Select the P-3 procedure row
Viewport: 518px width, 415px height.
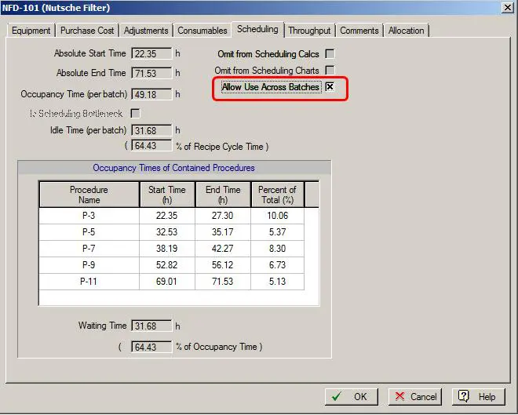tap(89, 216)
